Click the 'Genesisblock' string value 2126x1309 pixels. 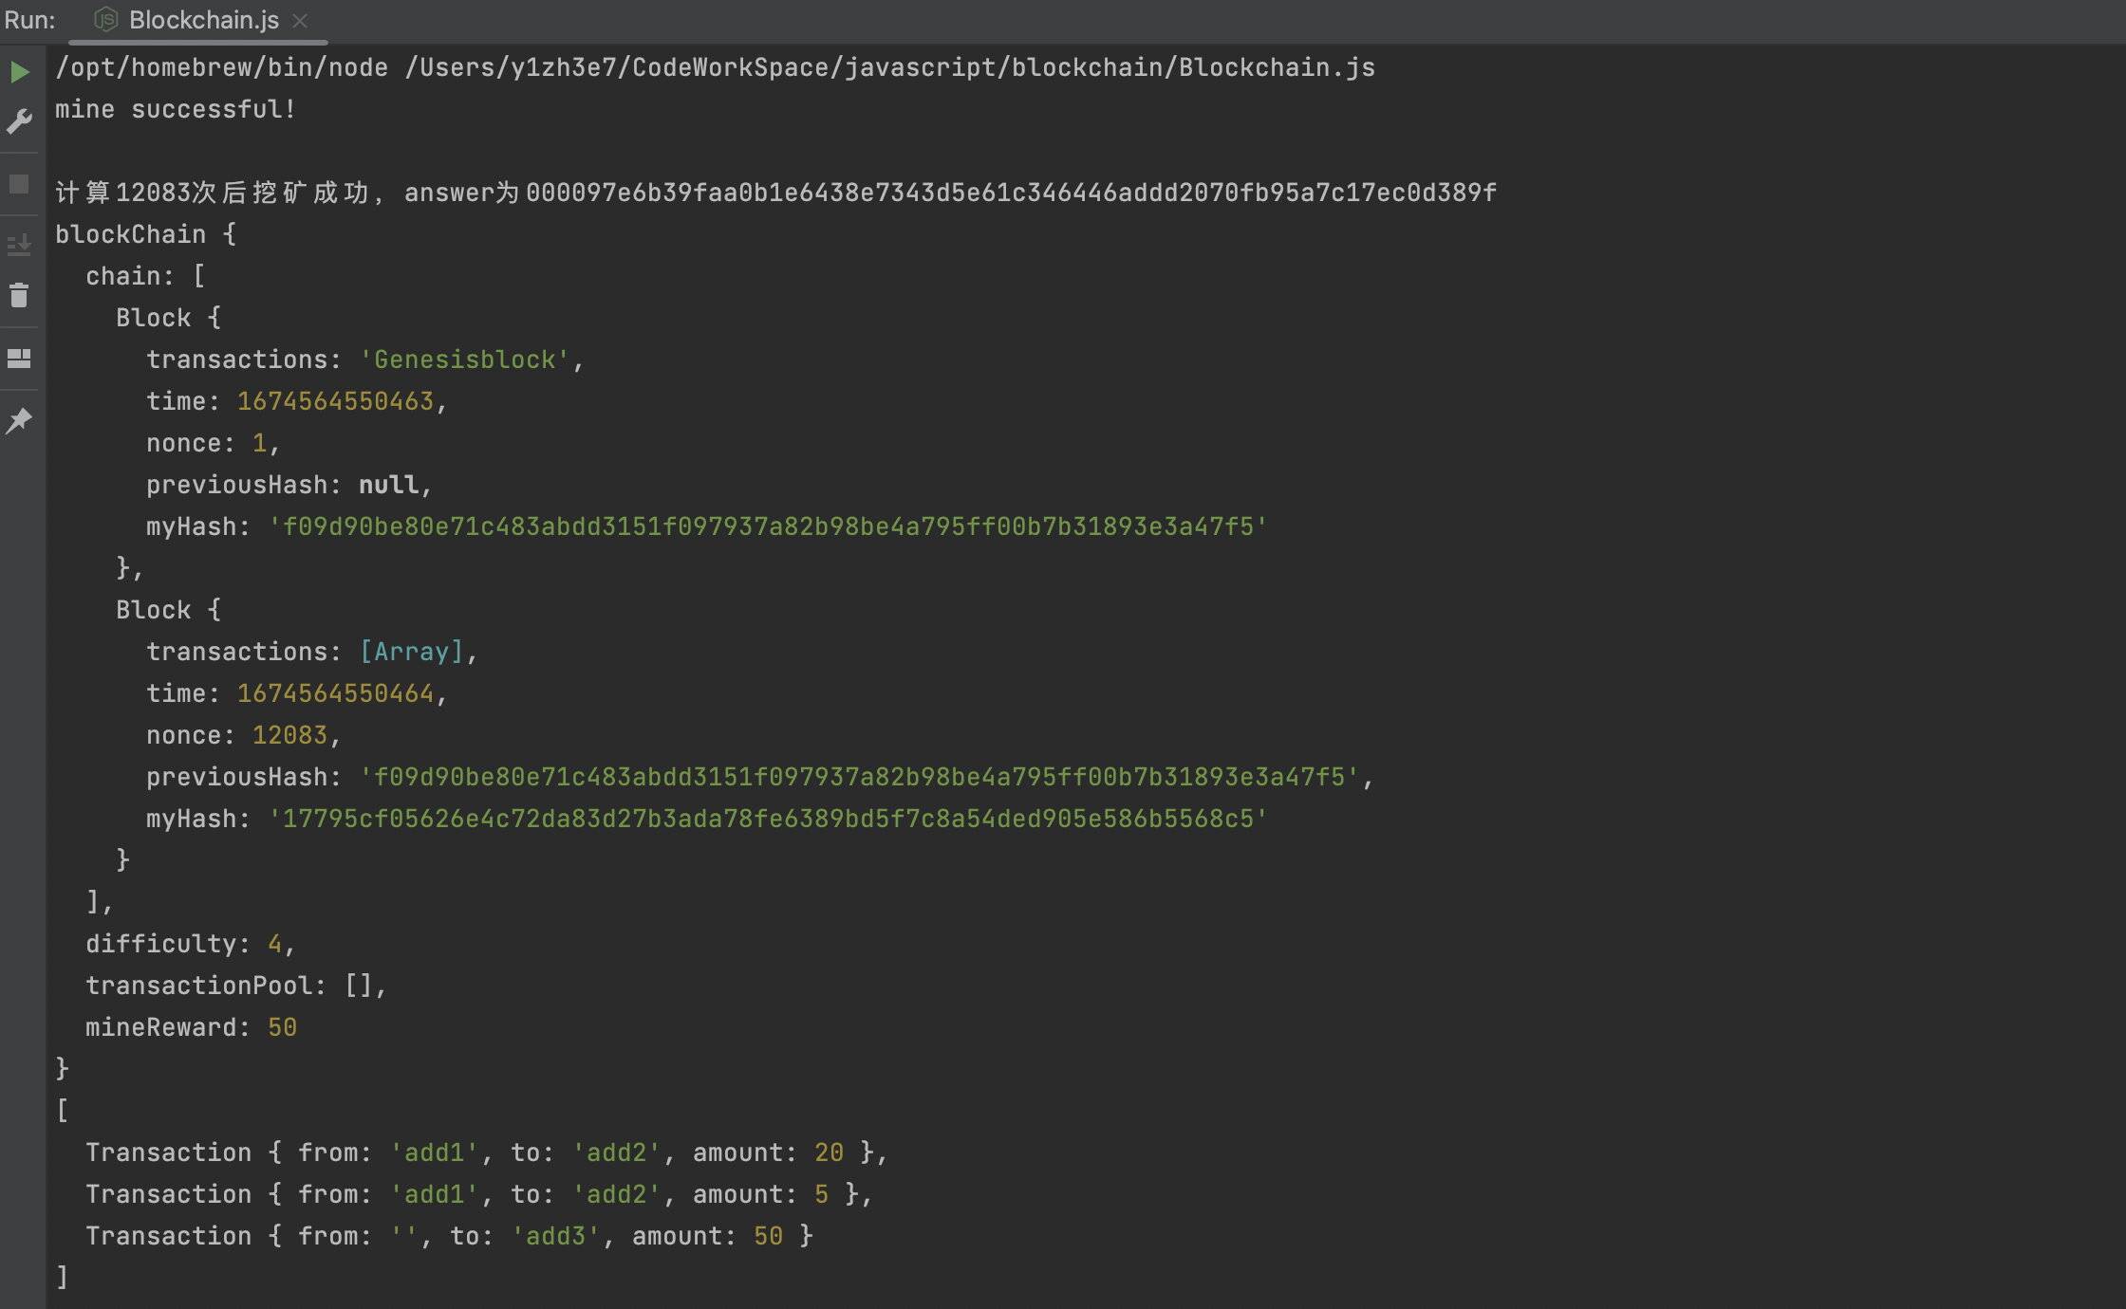[x=464, y=360]
